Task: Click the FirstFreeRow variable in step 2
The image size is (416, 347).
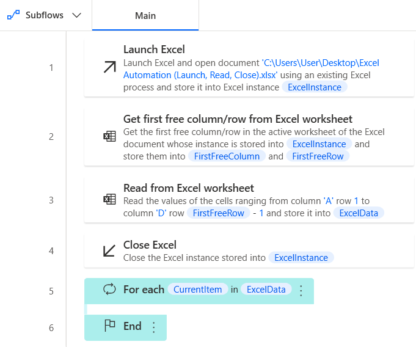Action: (318, 156)
